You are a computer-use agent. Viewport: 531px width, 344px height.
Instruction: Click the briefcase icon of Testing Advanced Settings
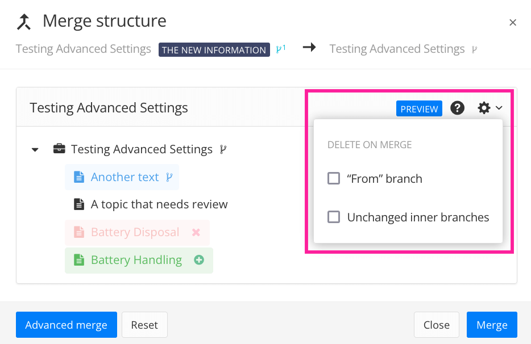59,149
